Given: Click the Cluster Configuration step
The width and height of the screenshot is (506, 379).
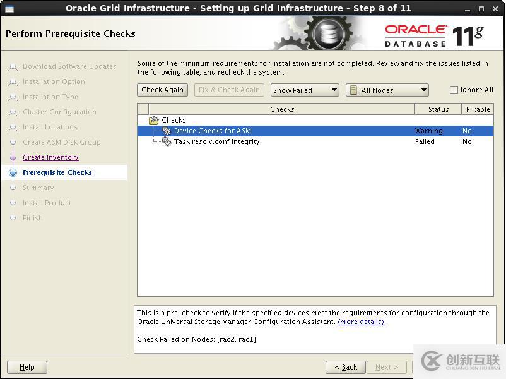Looking at the screenshot, I should point(59,112).
